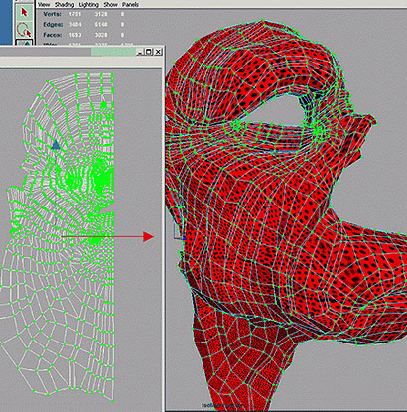
Task: Click the Edges label in heads-up display
Action: [53, 25]
